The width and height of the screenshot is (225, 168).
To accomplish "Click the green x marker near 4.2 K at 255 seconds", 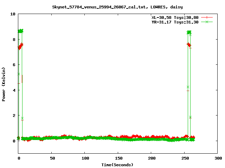I will (x=188, y=87).
